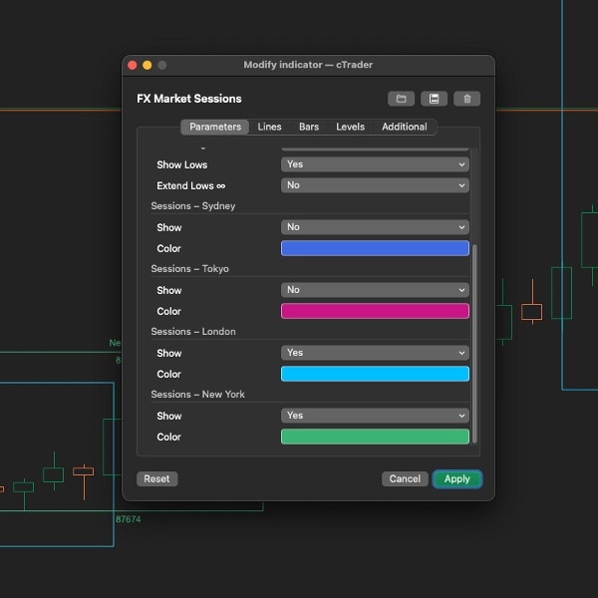Click the Reset button

coord(156,478)
